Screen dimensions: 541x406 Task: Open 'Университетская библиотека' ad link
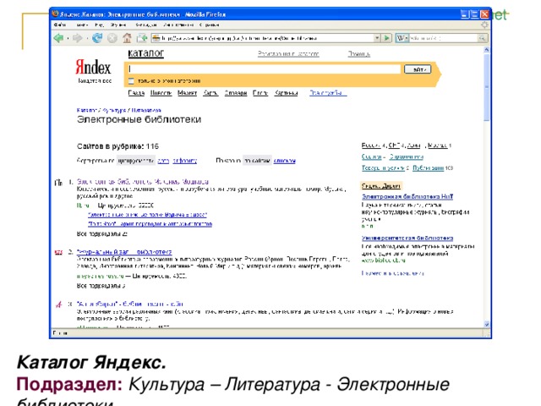click(x=407, y=238)
